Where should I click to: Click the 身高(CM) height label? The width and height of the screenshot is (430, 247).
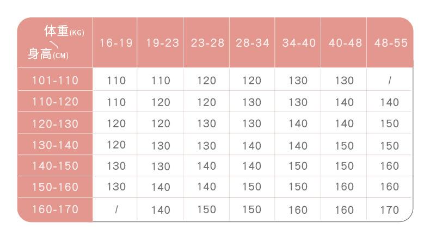point(48,54)
